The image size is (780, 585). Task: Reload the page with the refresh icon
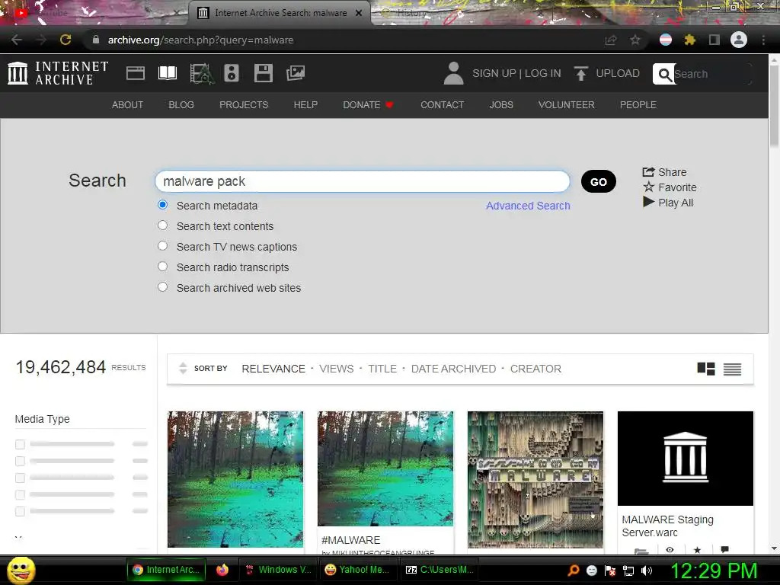pyautogui.click(x=66, y=40)
